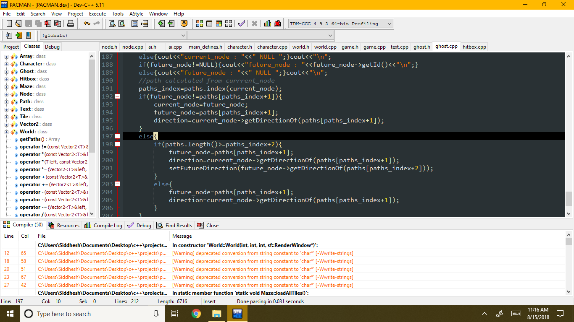Select the warning row for line 12

click(x=283, y=253)
